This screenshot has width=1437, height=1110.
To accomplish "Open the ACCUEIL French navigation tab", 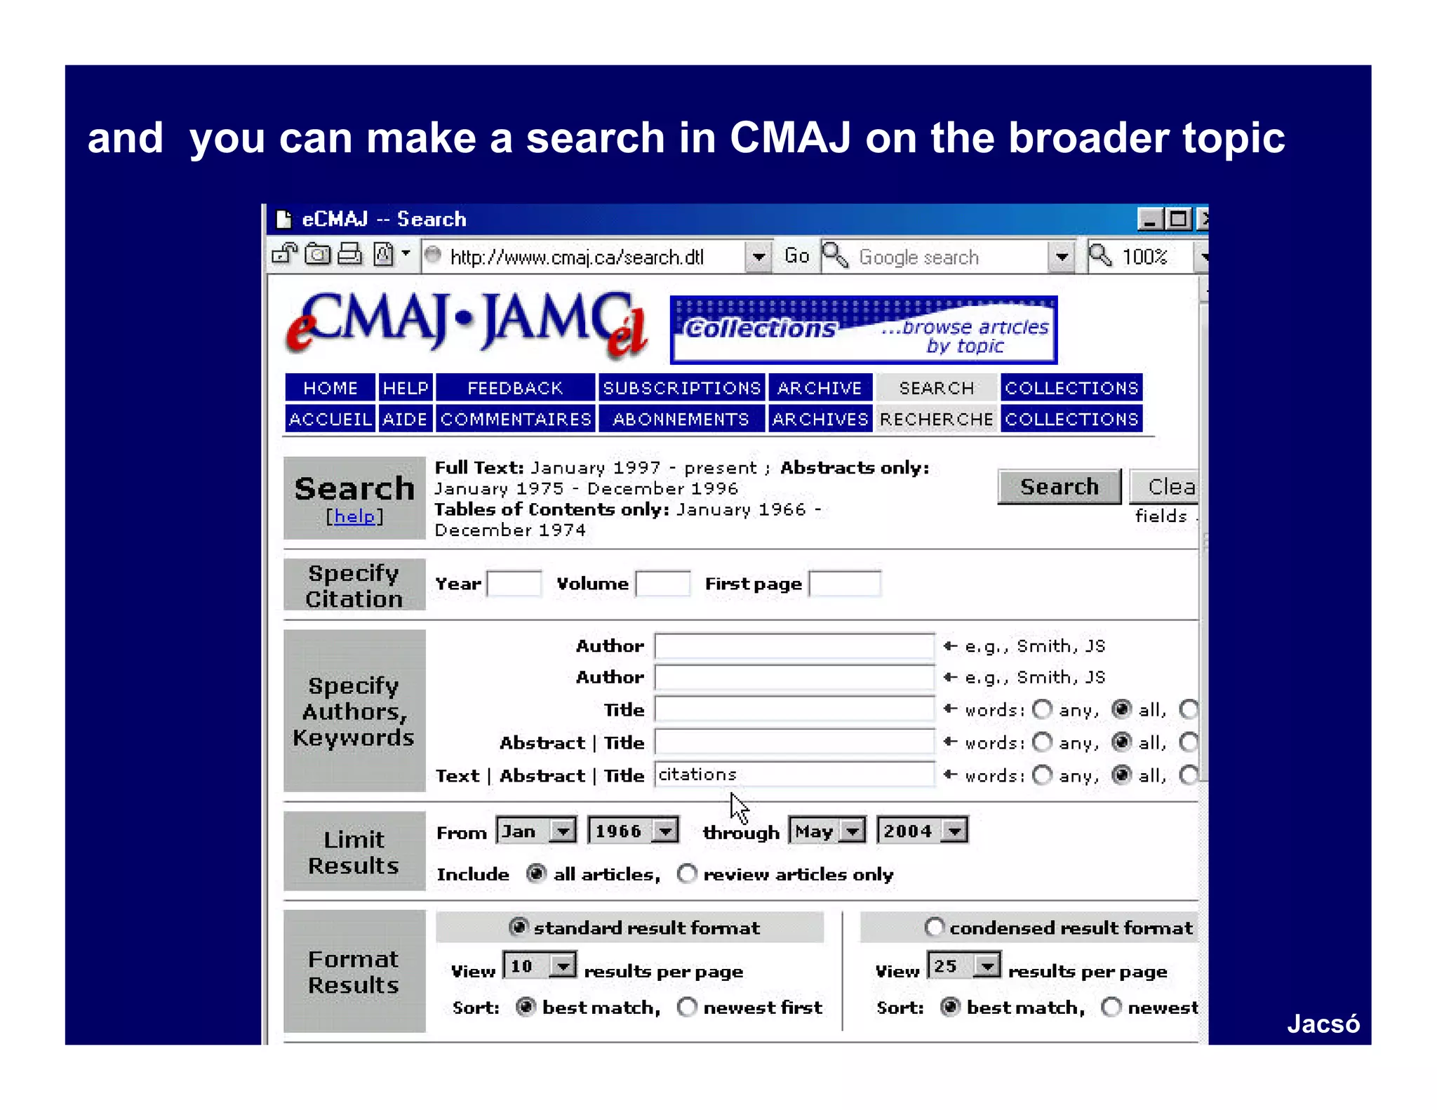I will coord(330,419).
